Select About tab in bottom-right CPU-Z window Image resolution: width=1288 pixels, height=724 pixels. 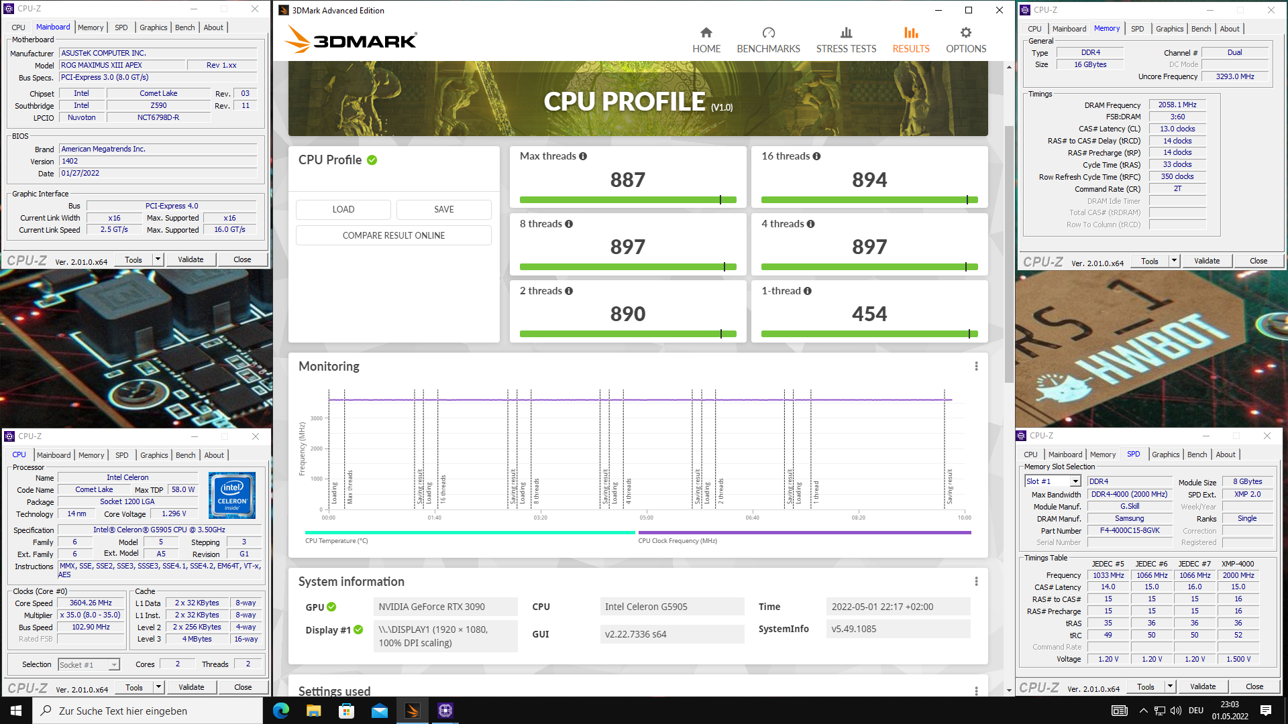pyautogui.click(x=1225, y=455)
